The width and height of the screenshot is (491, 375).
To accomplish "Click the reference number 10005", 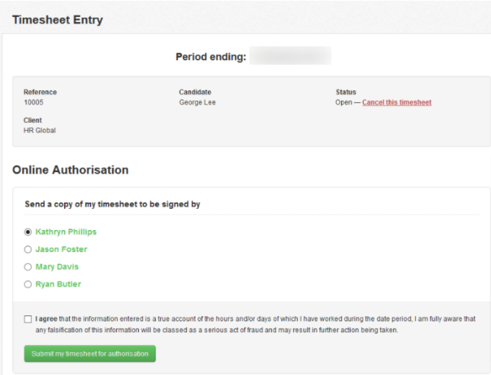I will (x=34, y=102).
